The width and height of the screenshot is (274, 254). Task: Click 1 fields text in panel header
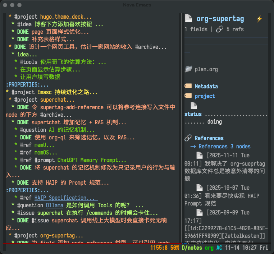click(x=196, y=29)
